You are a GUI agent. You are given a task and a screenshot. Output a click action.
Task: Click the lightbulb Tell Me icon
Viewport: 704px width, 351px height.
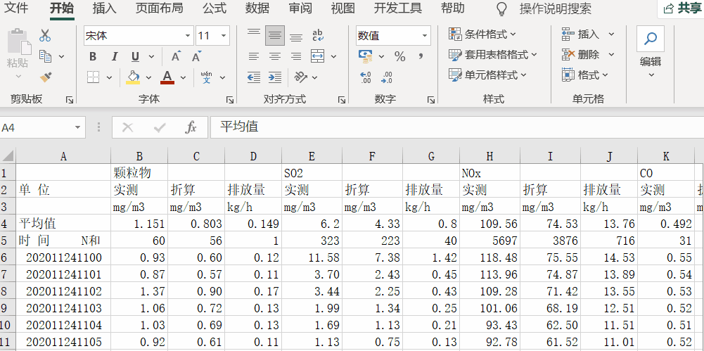point(501,8)
